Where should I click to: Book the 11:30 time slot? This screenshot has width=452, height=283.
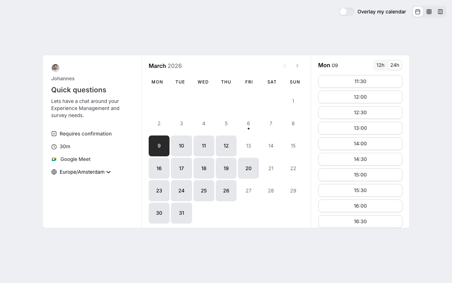[360, 81]
